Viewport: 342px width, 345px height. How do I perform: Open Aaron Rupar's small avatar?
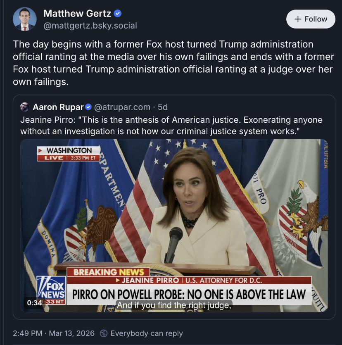pyautogui.click(x=25, y=107)
